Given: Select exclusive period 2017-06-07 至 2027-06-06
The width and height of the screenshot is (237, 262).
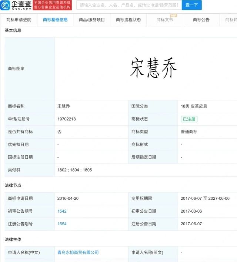Looking at the screenshot, I should [x=205, y=198].
